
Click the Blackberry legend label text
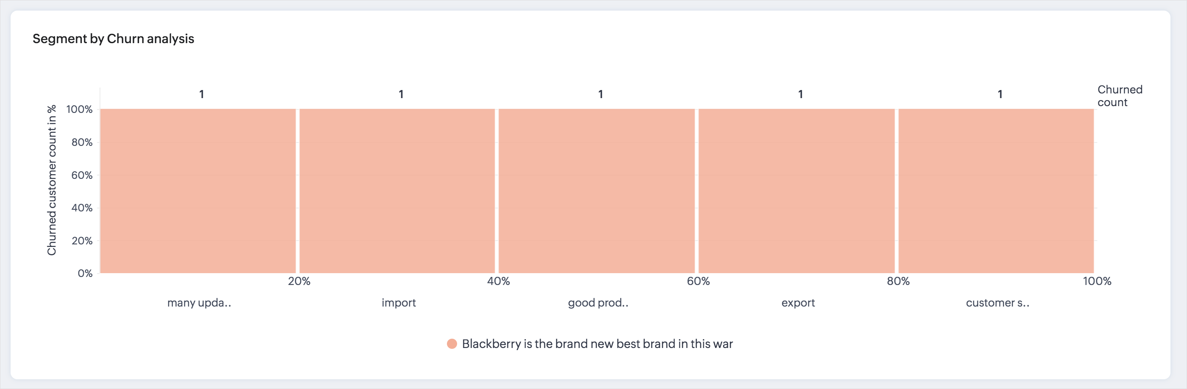coord(597,344)
